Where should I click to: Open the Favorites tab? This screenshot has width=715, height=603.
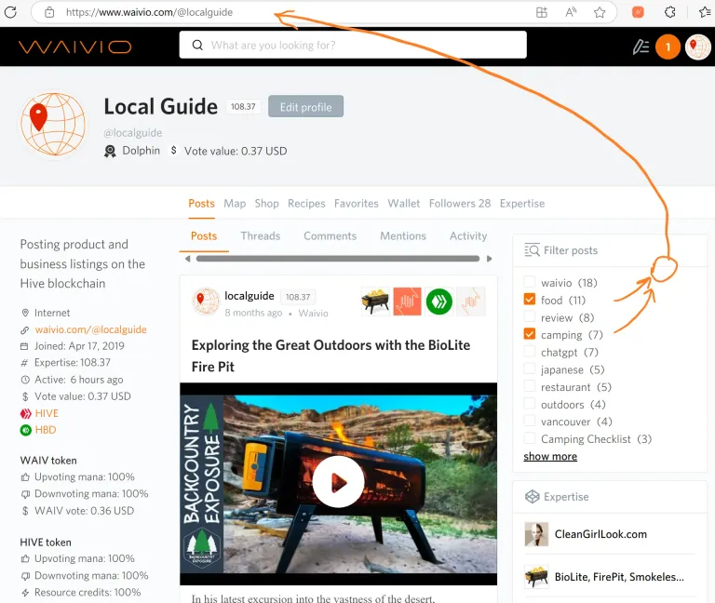click(357, 203)
